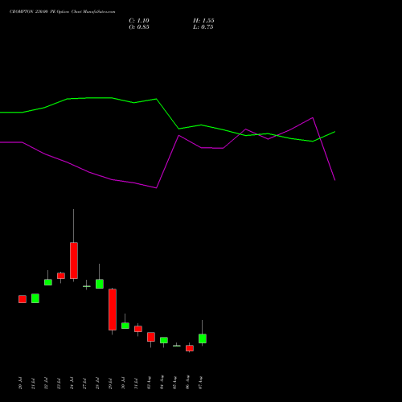Click the CROMPTON PE Options chart title
Screen dimensions: 402x402
(x=63, y=12)
